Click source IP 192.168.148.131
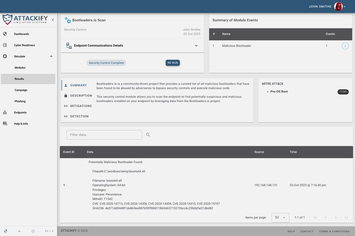355x236 pixels. point(266,185)
